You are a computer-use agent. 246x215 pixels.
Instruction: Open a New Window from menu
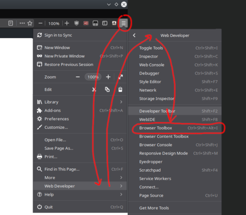tap(80, 48)
